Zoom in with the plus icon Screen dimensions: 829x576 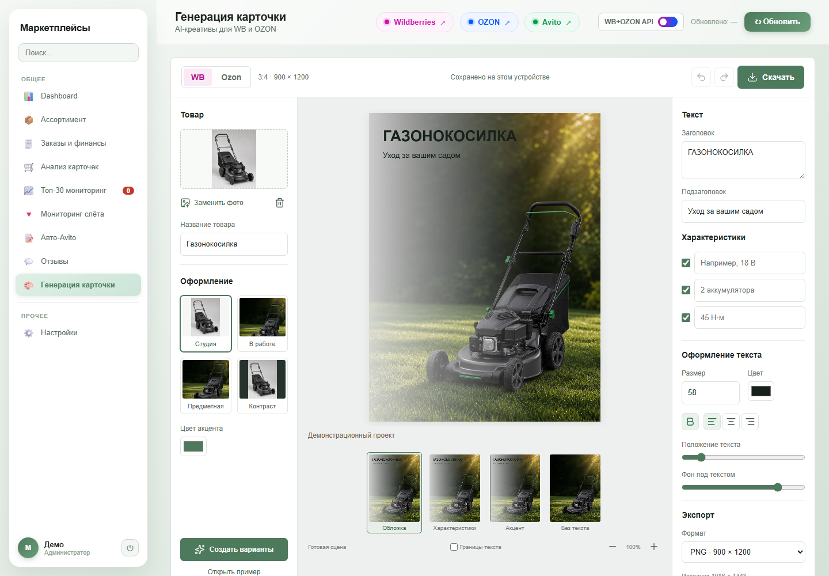click(x=654, y=547)
